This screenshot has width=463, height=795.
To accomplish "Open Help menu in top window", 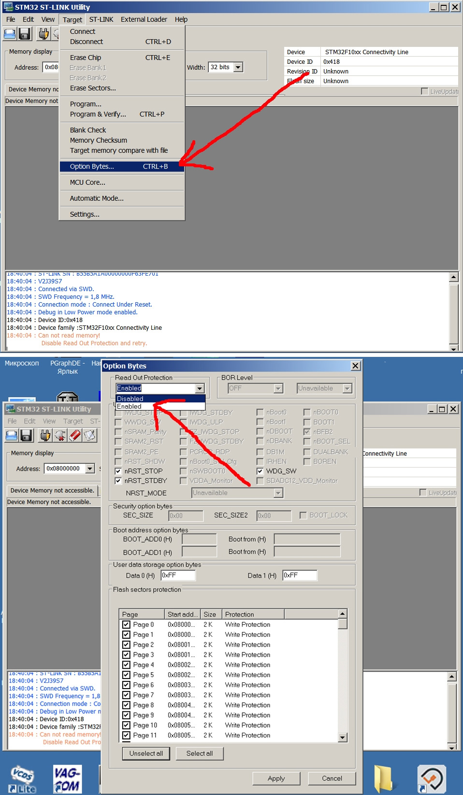I will coord(181,19).
